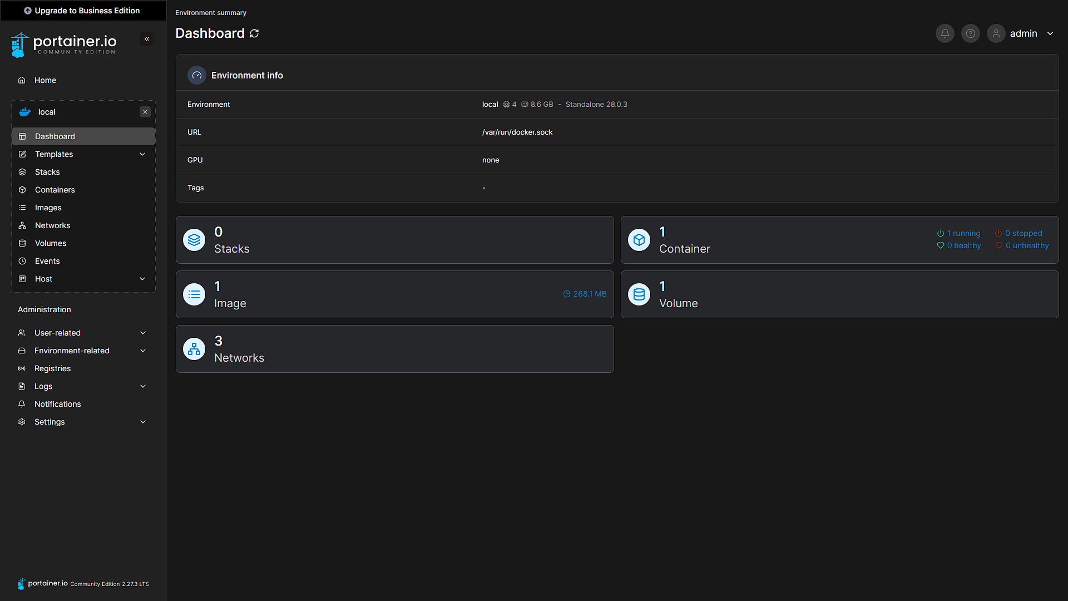
Task: Open the help question-mark icon
Action: (x=970, y=33)
